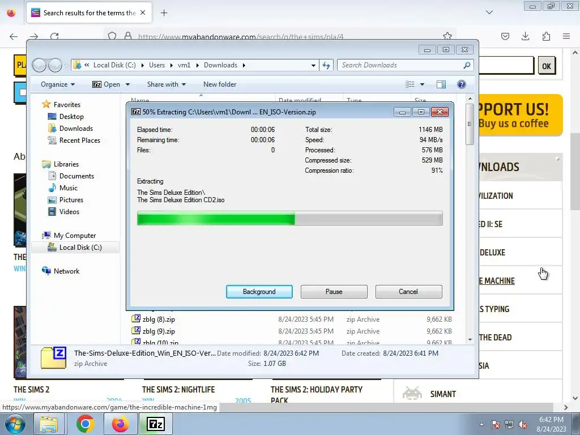
Task: Select Libraries in navigation pane
Action: point(66,164)
